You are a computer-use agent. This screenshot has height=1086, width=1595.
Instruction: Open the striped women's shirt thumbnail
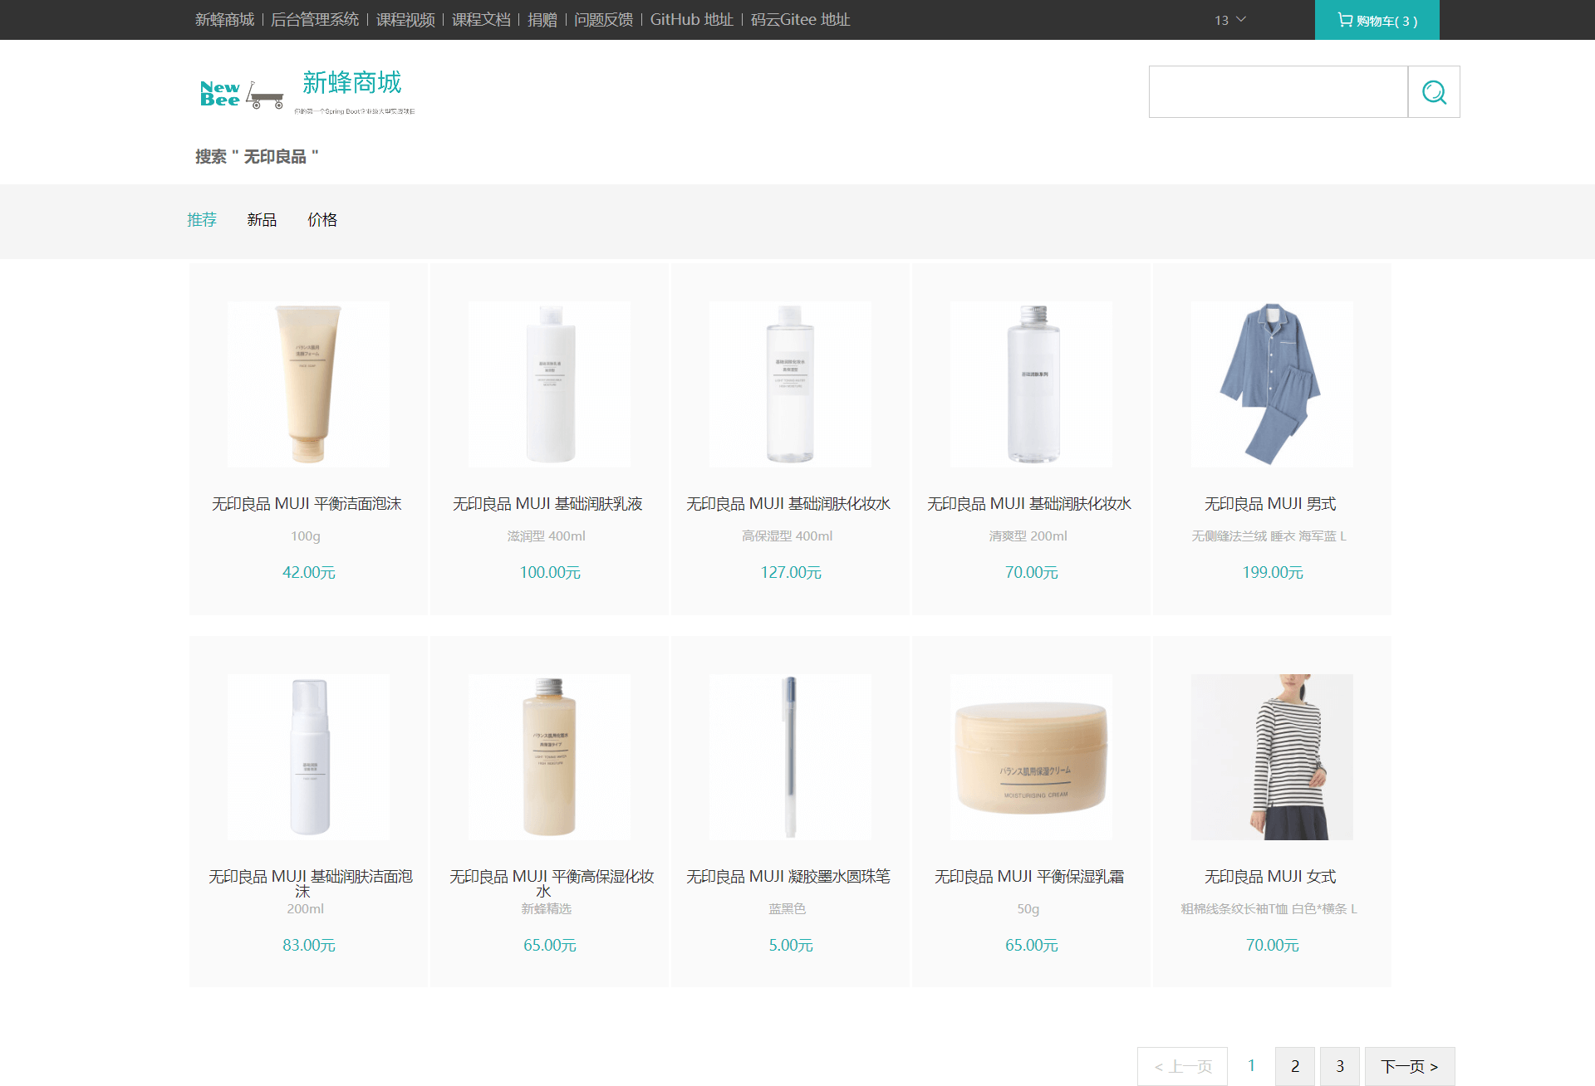pos(1271,756)
